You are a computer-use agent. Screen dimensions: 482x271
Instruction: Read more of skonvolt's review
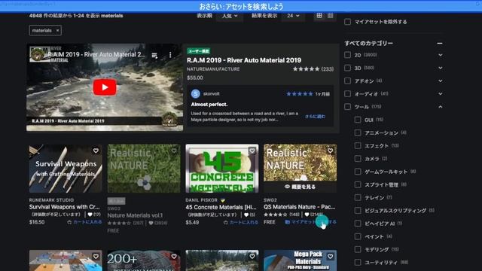click(315, 117)
